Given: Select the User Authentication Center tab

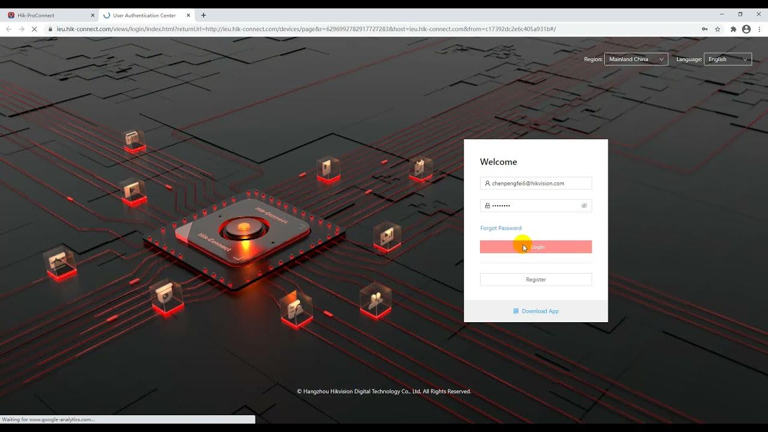Looking at the screenshot, I should pos(147,15).
